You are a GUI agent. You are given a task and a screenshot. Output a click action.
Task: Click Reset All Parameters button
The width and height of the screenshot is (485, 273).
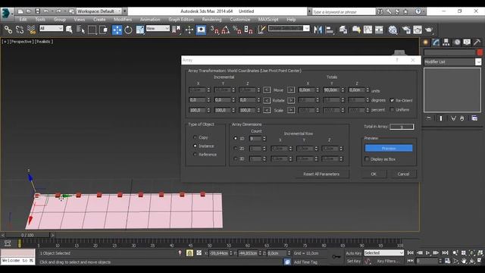321,174
